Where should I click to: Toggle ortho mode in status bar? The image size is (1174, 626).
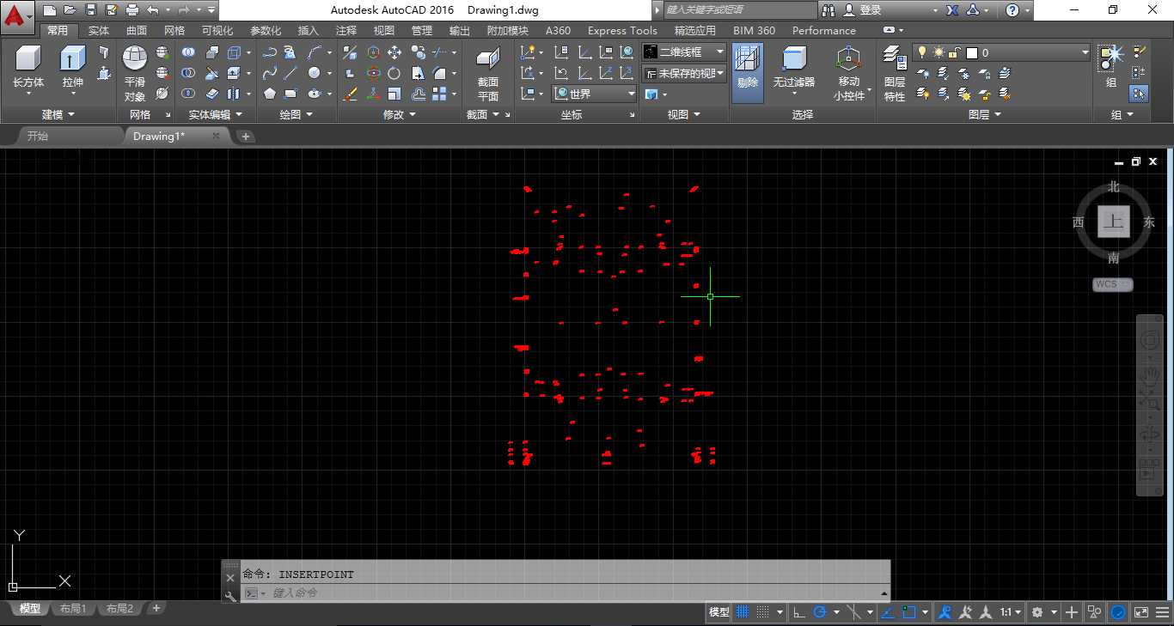798,612
